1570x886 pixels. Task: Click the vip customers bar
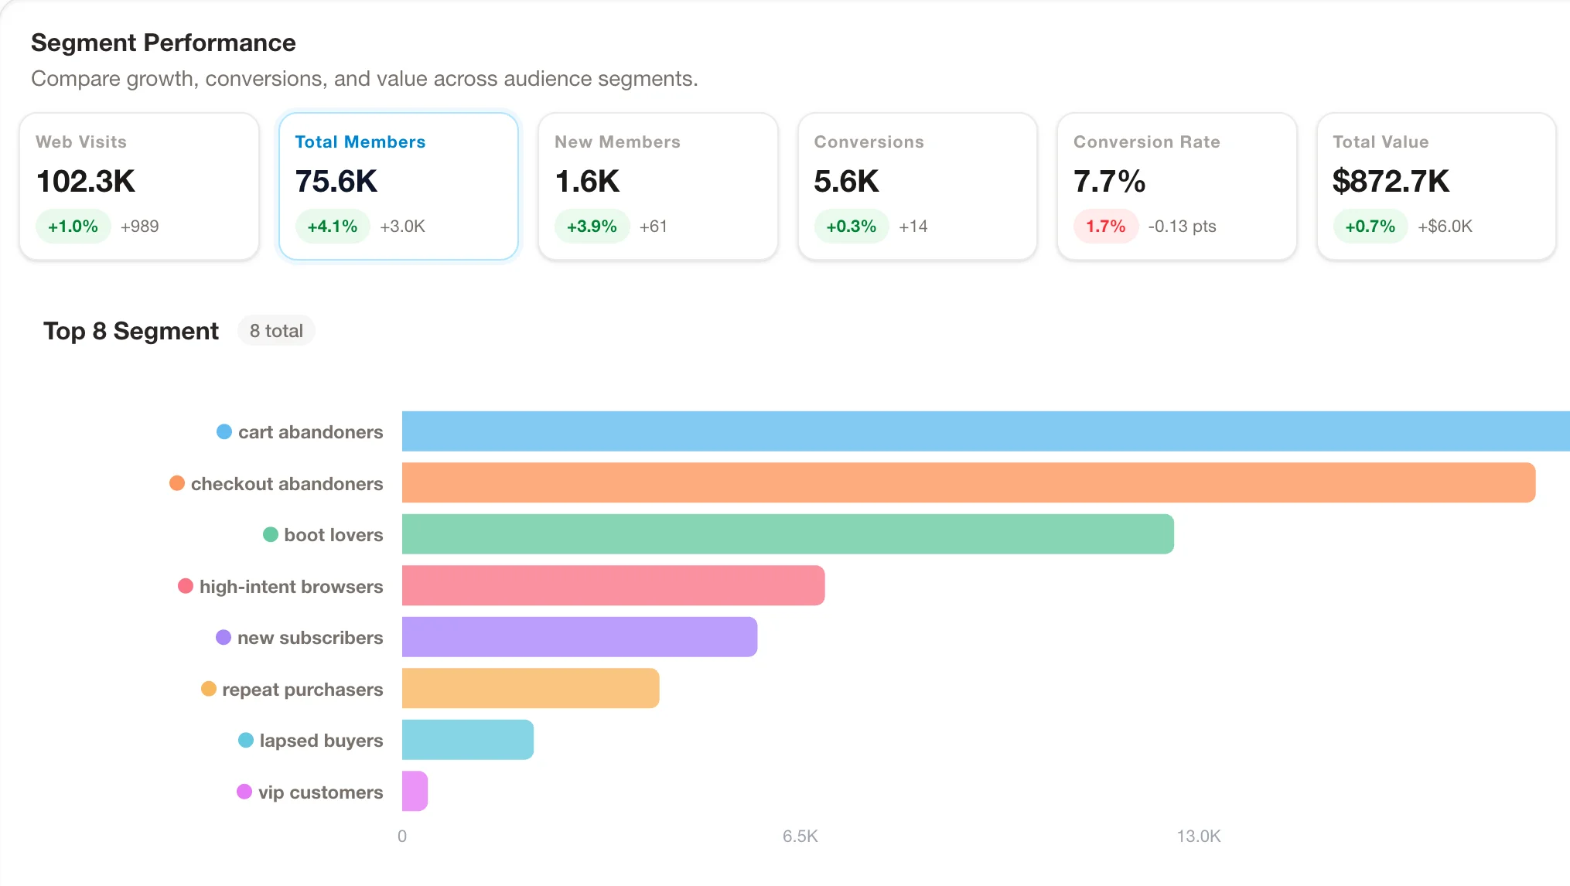coord(415,792)
